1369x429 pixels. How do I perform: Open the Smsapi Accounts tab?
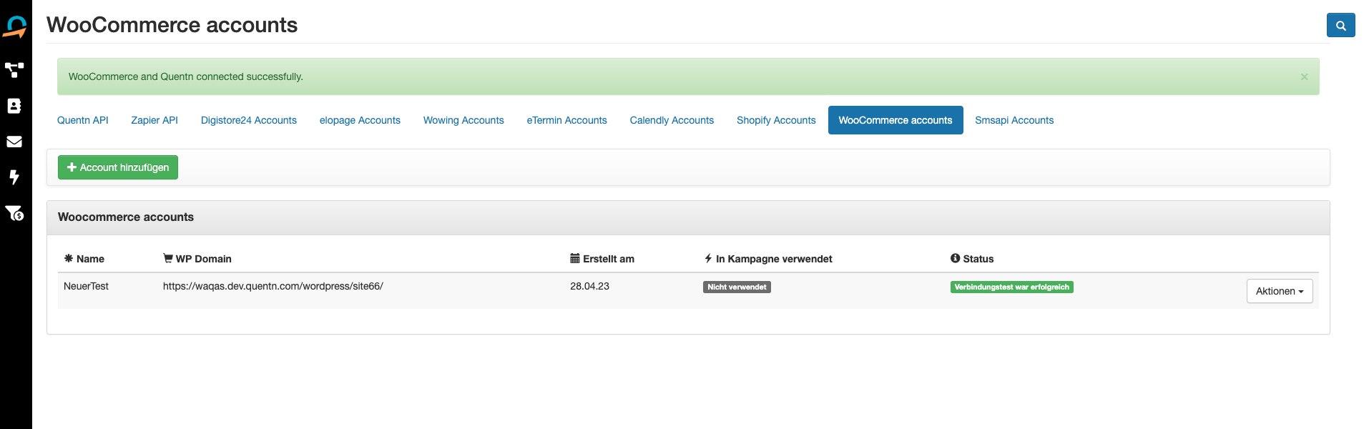click(x=1014, y=120)
